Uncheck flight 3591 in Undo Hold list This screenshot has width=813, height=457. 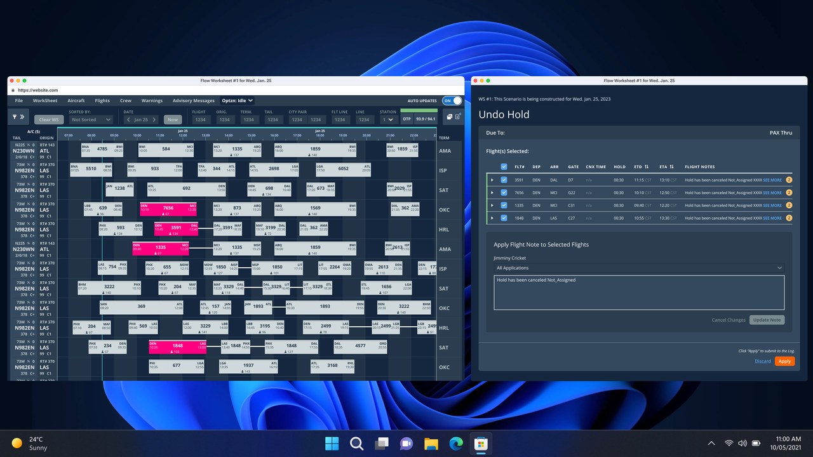[x=504, y=180]
